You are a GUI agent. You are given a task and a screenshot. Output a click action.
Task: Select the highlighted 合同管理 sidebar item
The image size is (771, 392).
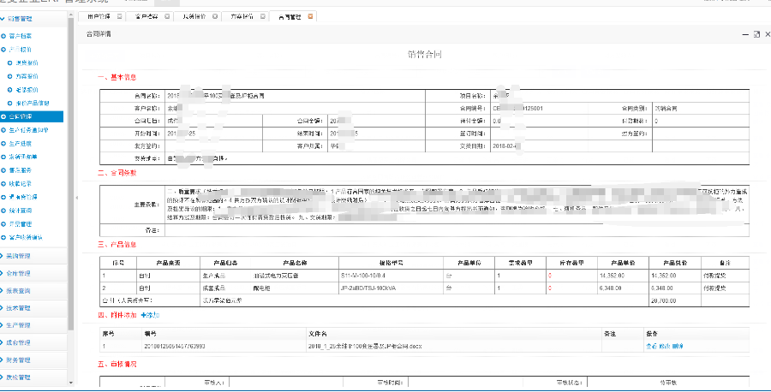(x=32, y=117)
